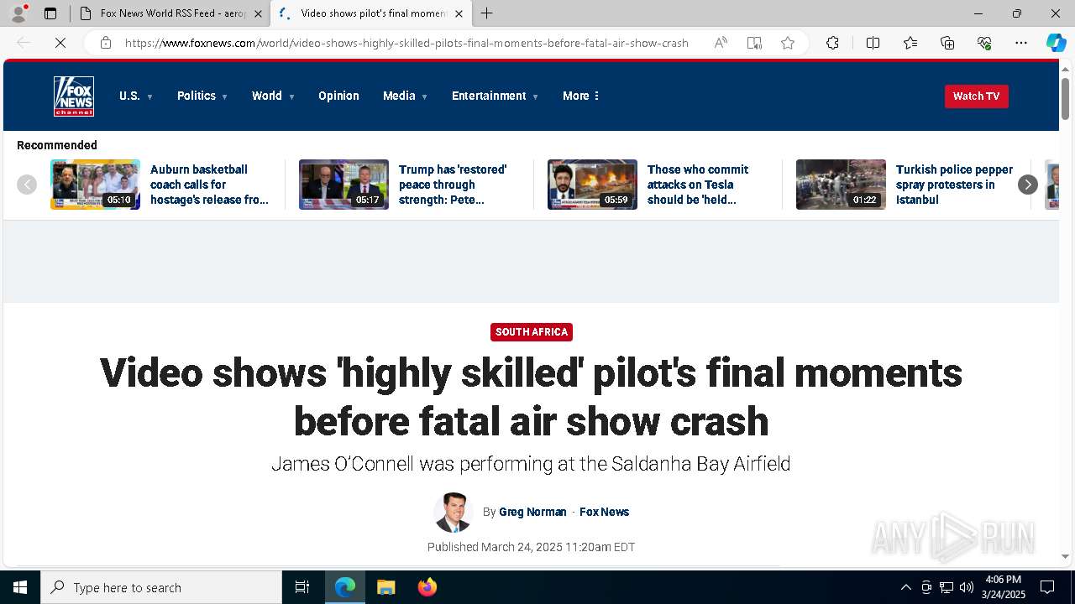Open the network icon in the tray
Viewport: 1075px width, 604px height.
point(947,587)
